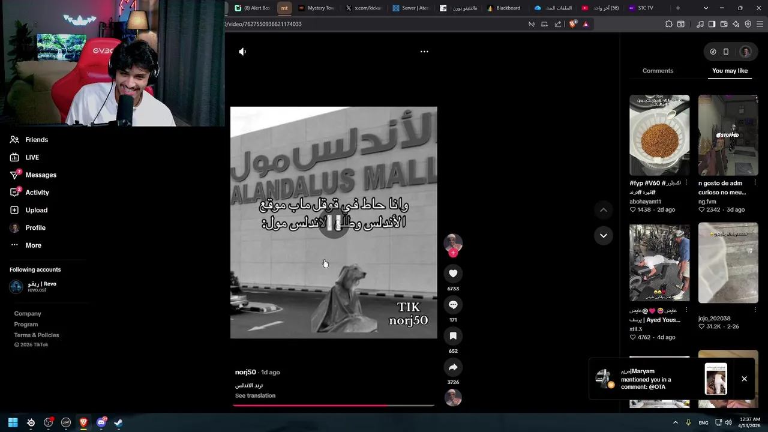Dismiss the Maryam mention notification
The height and width of the screenshot is (432, 768).
tap(744, 379)
